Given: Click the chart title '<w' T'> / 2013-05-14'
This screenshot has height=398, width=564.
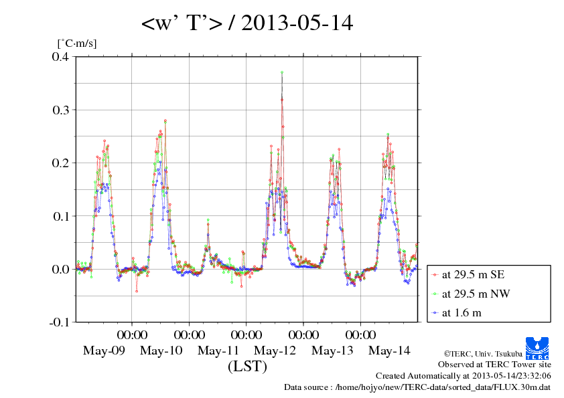Looking at the screenshot, I should (x=247, y=23).
